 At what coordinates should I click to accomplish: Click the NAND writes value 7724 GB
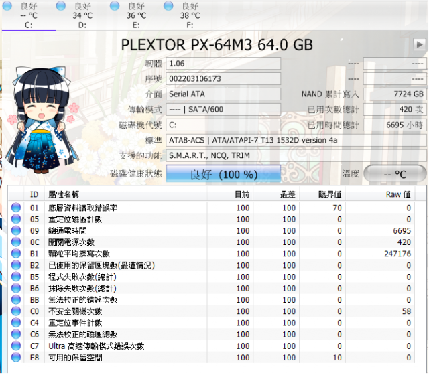pyautogui.click(x=395, y=94)
